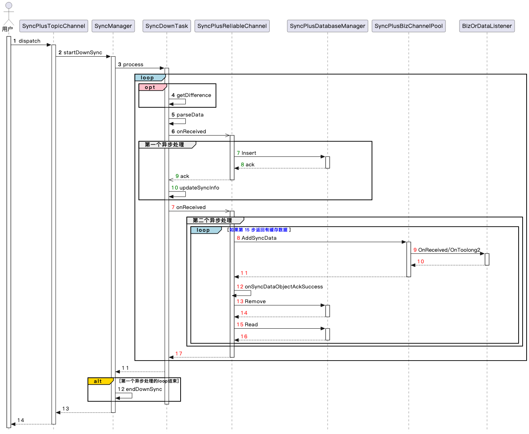Viewport: 529px width, 434px height.
Task: Click the "2 startDownSync" message label
Action: [80, 53]
